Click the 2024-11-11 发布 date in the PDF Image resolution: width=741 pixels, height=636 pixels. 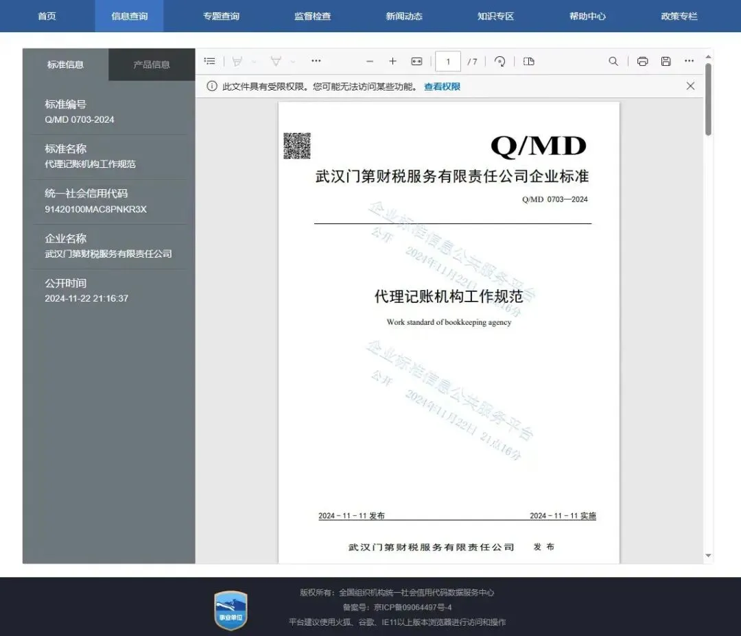point(351,515)
